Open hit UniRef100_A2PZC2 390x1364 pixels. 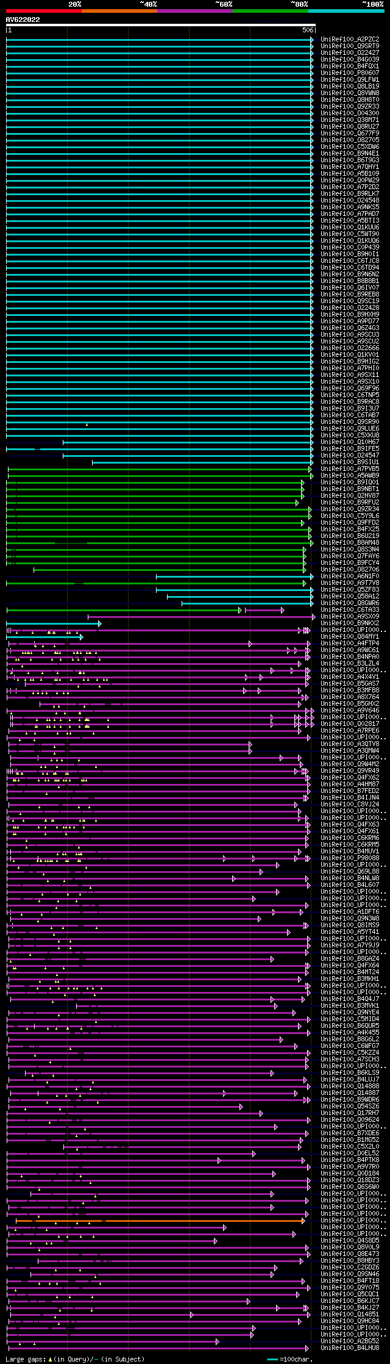(x=350, y=39)
